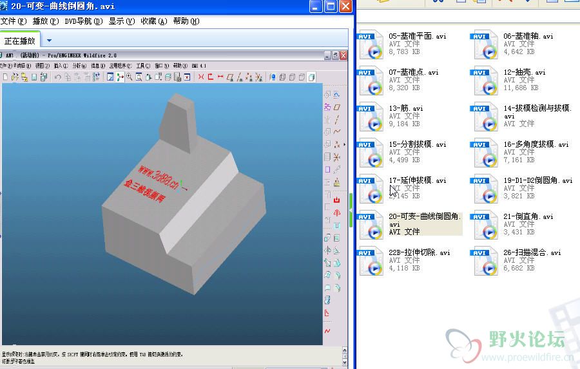
Task: Click AVI icon of 05-基准平面.avi
Action: coord(371,44)
